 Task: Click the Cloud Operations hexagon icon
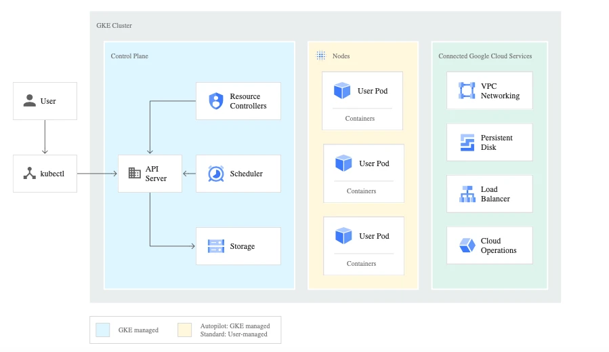click(467, 246)
